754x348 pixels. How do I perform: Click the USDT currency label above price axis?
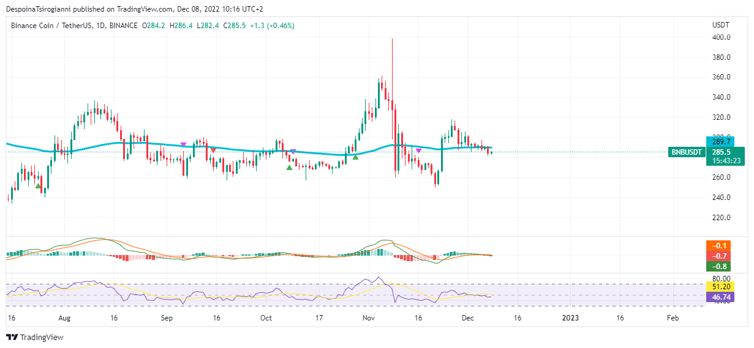pos(720,25)
